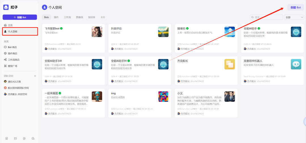The width and height of the screenshot is (306, 143).
Task: Click the plus icon beside 团队空间
Action: point(35,76)
